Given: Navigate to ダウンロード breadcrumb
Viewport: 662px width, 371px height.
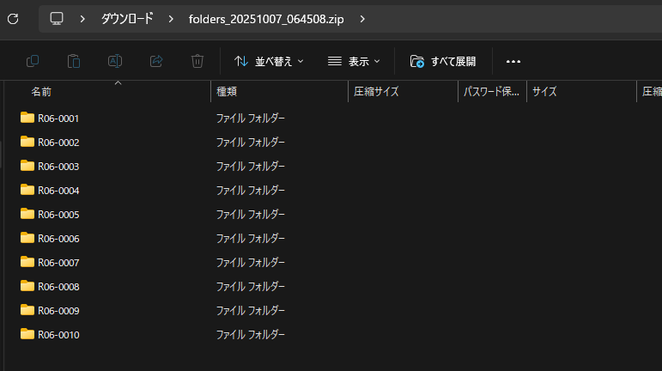Looking at the screenshot, I should pos(127,19).
